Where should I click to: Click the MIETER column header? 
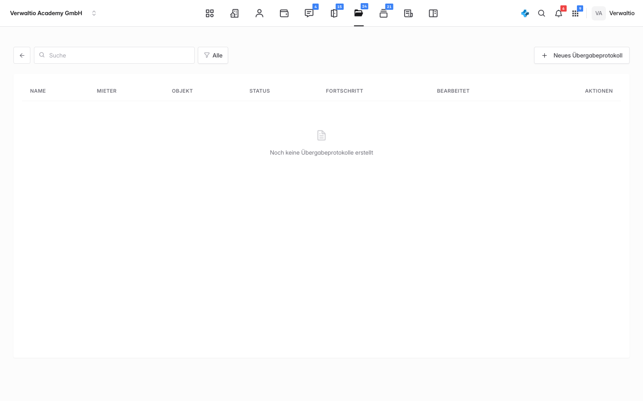(107, 91)
